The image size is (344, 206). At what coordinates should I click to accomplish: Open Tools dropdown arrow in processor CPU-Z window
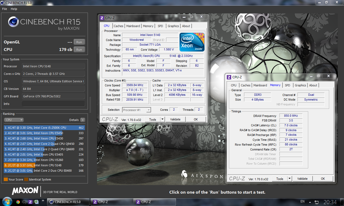[x=162, y=119]
